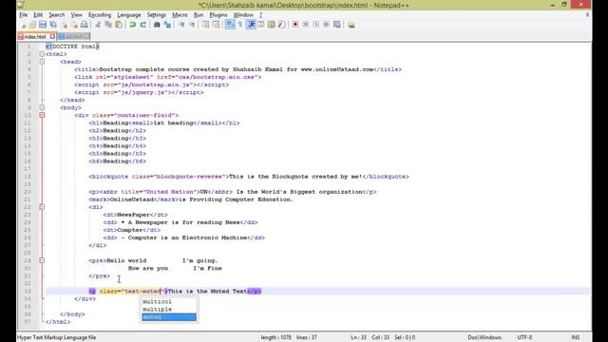Open the Window menu

pyautogui.click(x=243, y=15)
